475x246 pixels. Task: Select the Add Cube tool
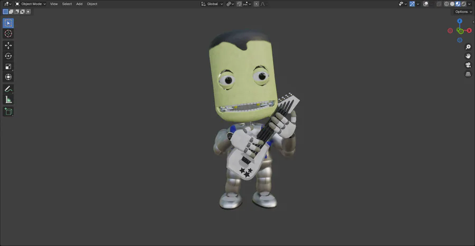pos(8,111)
